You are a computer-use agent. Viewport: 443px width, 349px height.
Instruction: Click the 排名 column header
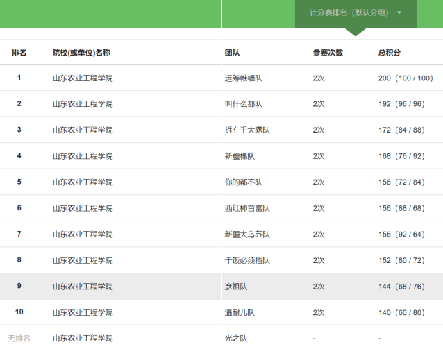click(19, 53)
